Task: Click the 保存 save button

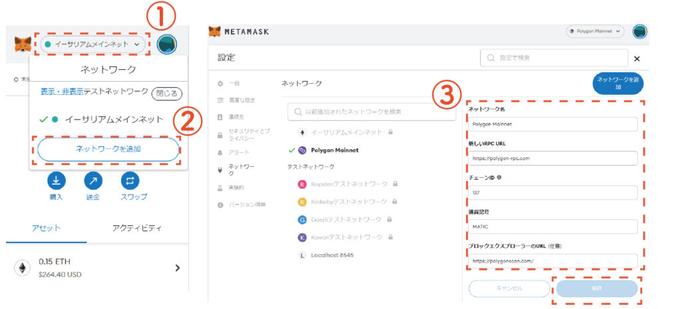Action: tap(597, 288)
